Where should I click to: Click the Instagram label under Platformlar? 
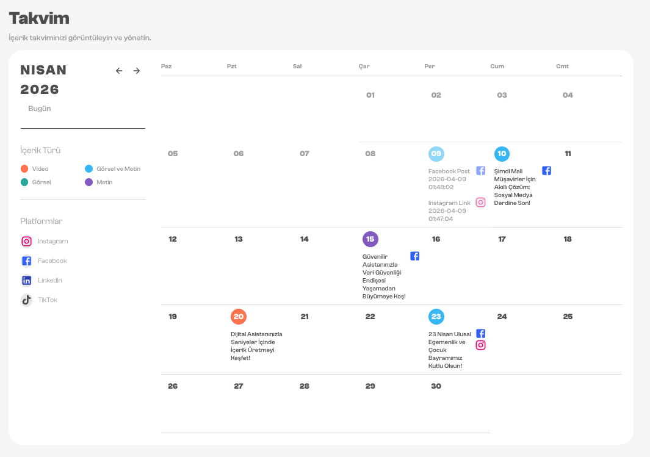pos(53,241)
